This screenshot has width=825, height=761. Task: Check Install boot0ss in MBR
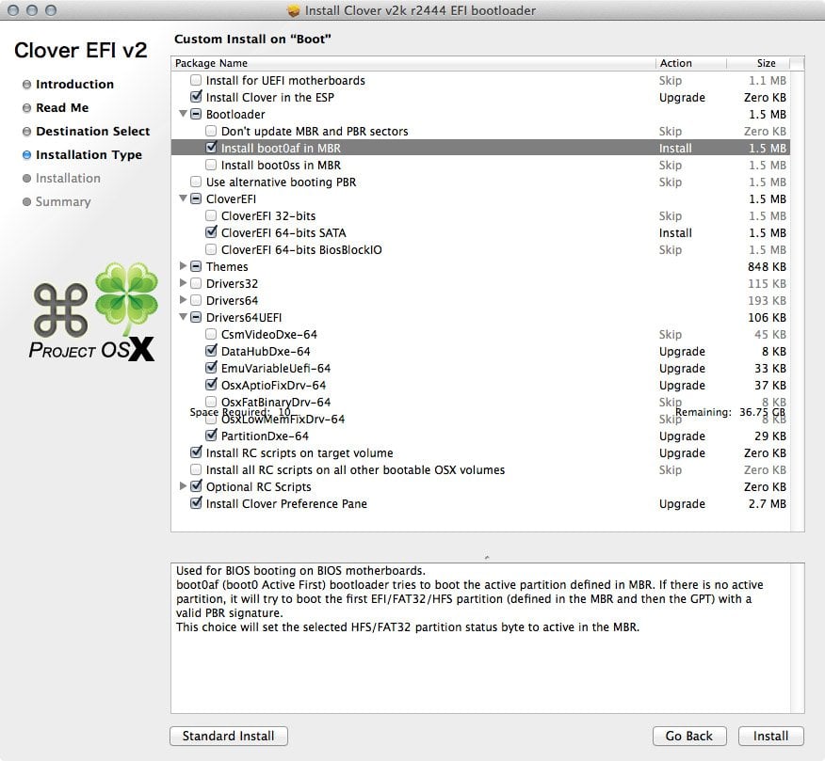[211, 165]
